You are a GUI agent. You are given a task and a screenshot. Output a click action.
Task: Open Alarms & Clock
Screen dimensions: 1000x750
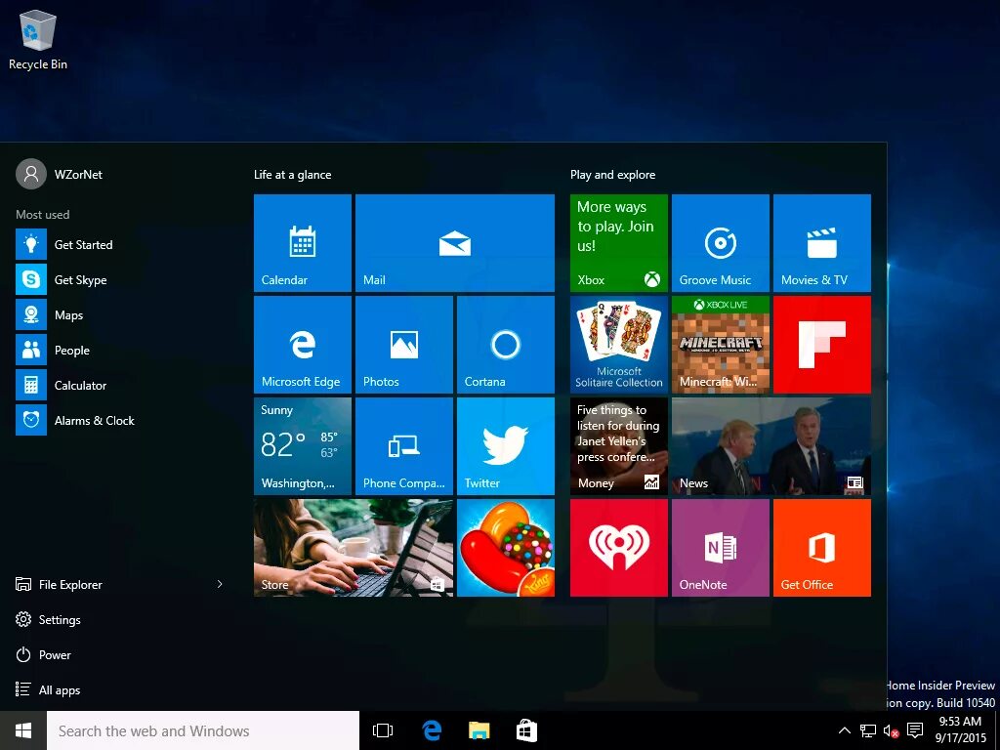95,420
